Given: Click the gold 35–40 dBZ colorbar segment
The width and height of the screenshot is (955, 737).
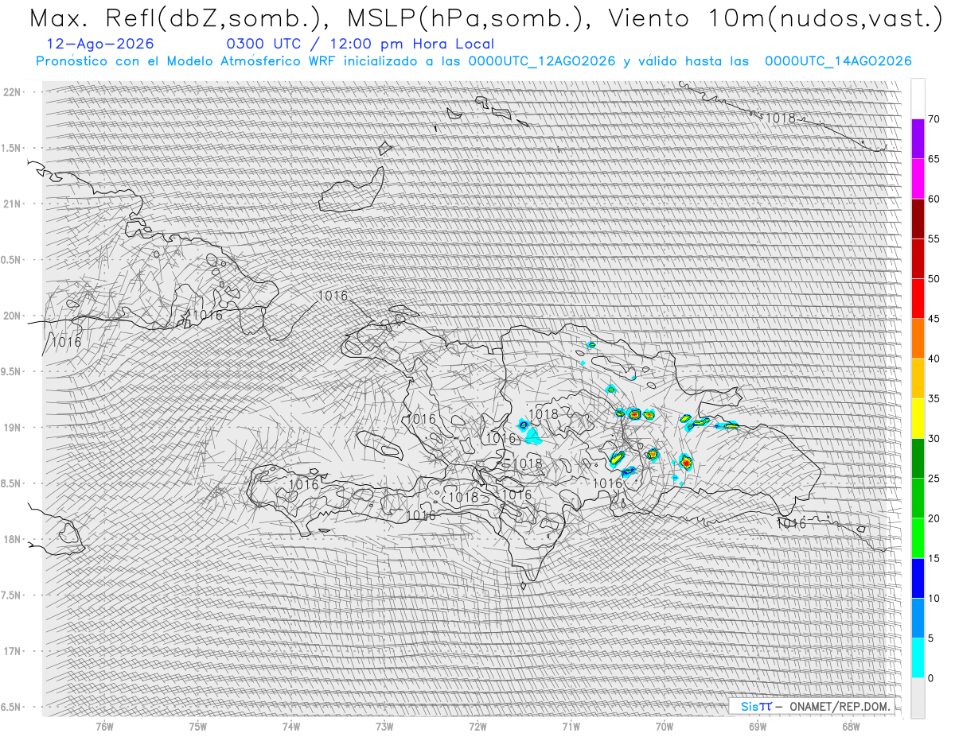Looking at the screenshot, I should [x=918, y=378].
